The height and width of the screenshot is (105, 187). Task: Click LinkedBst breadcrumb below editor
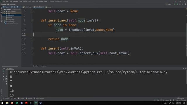(36, 66)
